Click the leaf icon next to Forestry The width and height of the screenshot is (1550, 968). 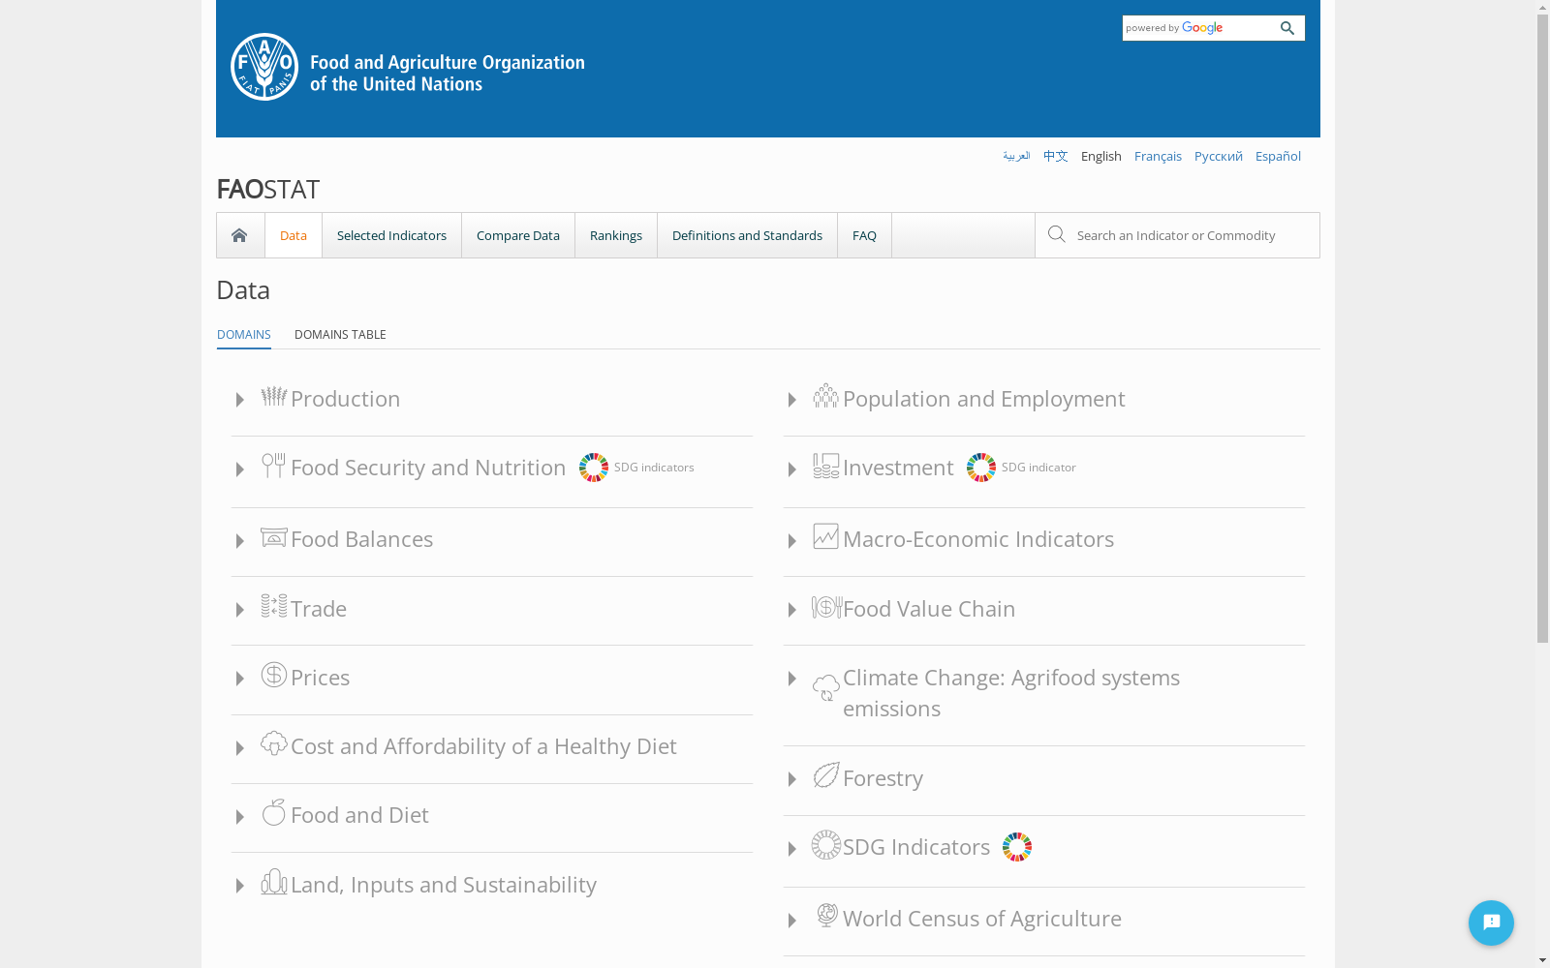[x=826, y=775]
